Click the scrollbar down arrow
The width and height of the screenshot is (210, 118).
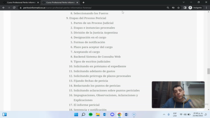click(x=208, y=109)
